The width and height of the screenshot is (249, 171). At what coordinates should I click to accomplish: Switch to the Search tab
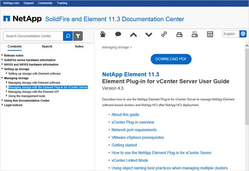click(x=47, y=46)
